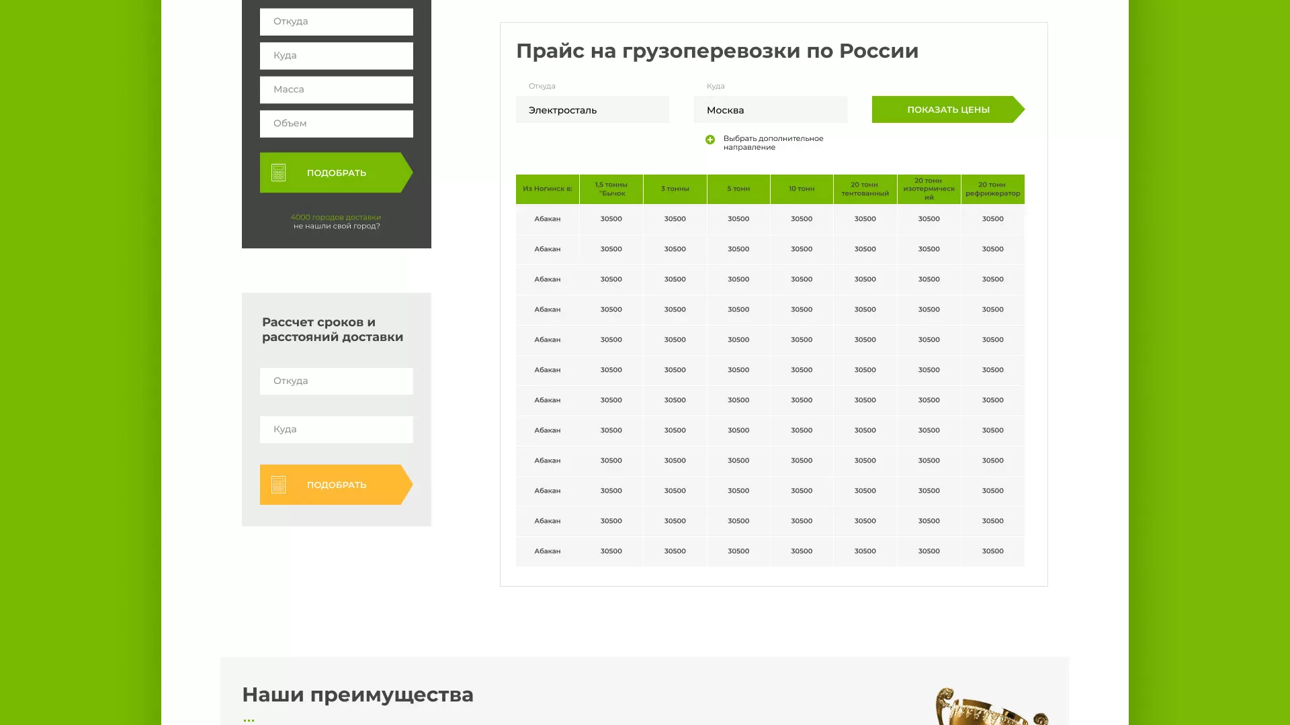Open the Электросталь origin city selector
The width and height of the screenshot is (1290, 725).
click(592, 109)
